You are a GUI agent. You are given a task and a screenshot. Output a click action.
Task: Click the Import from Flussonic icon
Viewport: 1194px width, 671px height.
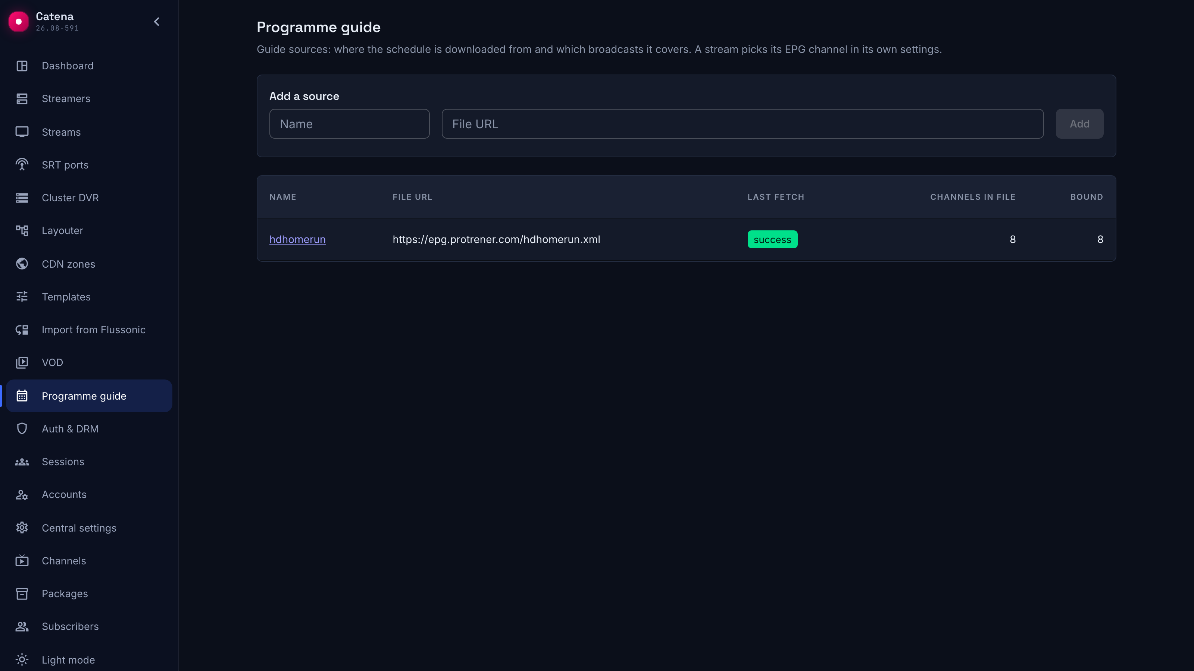(x=22, y=330)
